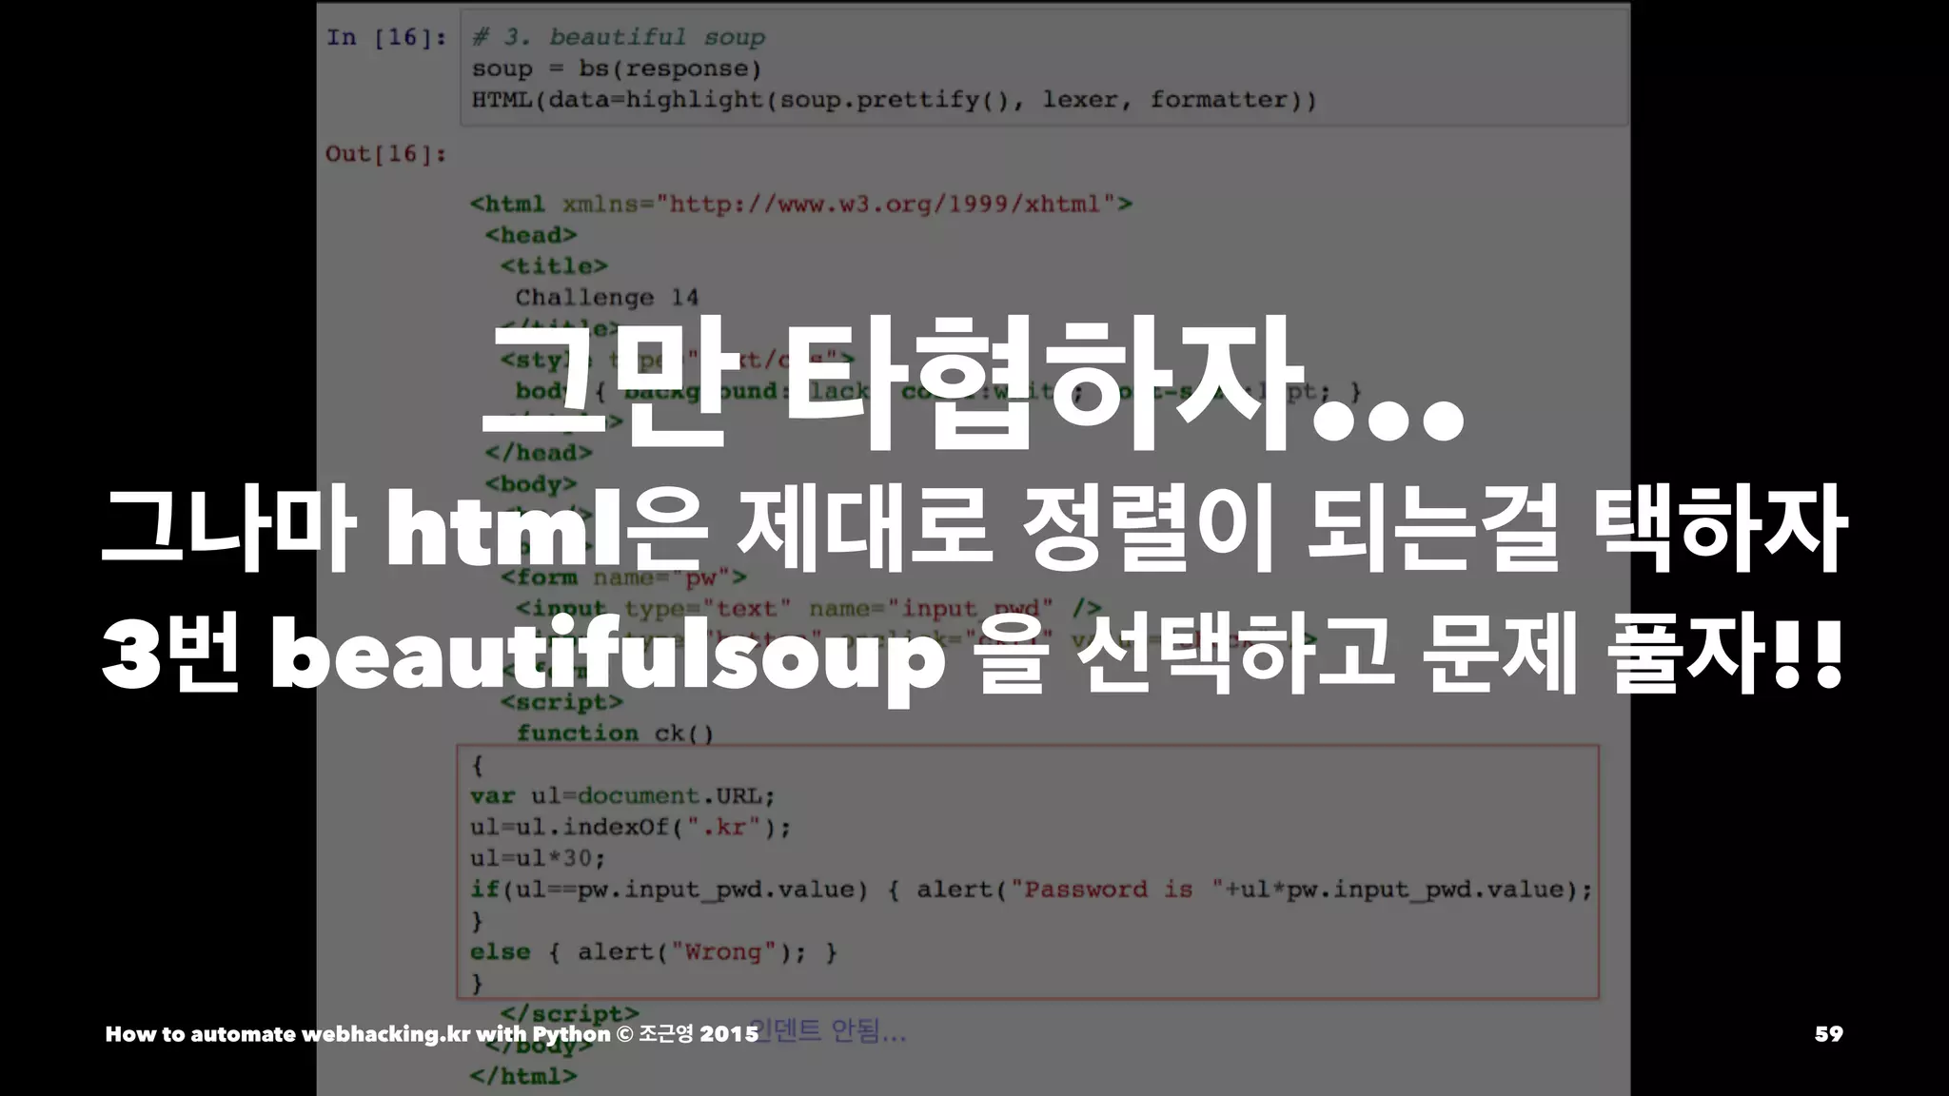Viewport: 1949px width, 1096px height.
Task: Click the 'Challenge 14' title text
Action: pyautogui.click(x=607, y=298)
